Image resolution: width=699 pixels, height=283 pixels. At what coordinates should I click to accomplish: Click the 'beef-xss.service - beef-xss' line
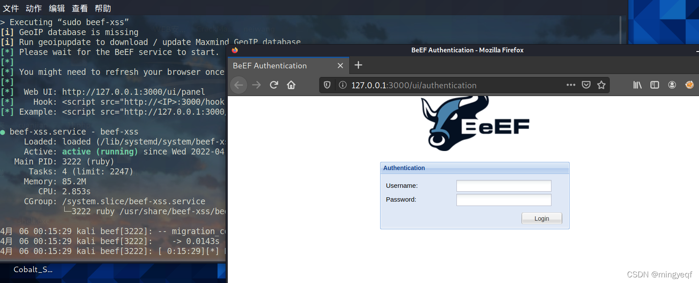click(74, 132)
